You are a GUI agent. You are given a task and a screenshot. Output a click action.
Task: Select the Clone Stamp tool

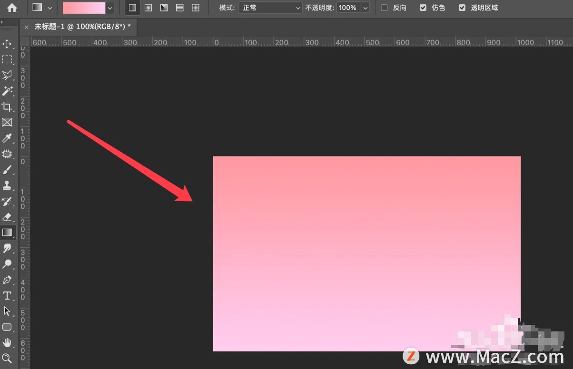point(7,185)
